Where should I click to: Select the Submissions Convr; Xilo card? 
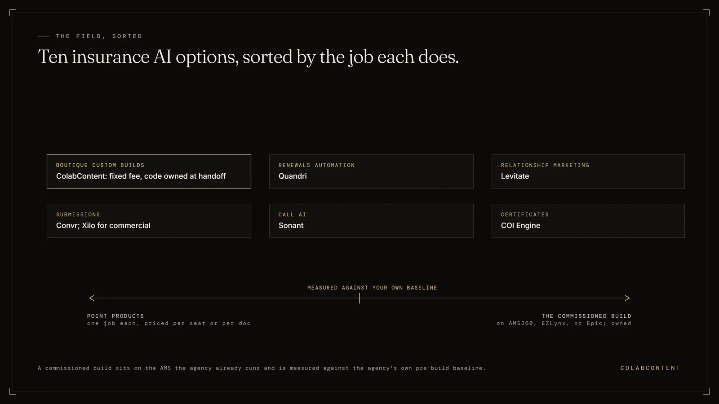[x=149, y=221]
